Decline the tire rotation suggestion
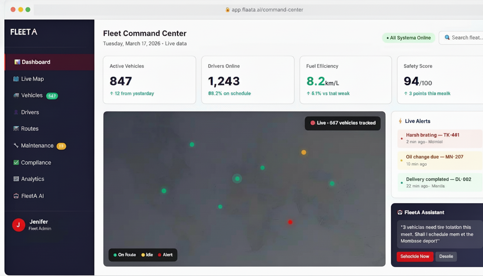Viewport: 483px width, 276px height. pos(446,257)
